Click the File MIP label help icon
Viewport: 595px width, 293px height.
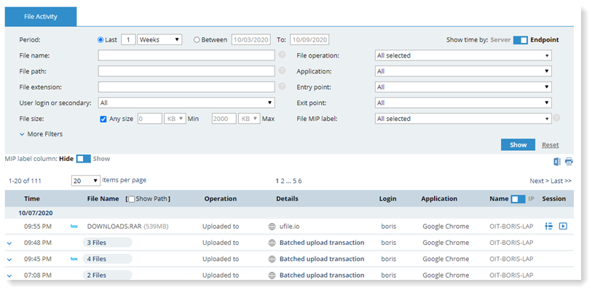pyautogui.click(x=556, y=118)
